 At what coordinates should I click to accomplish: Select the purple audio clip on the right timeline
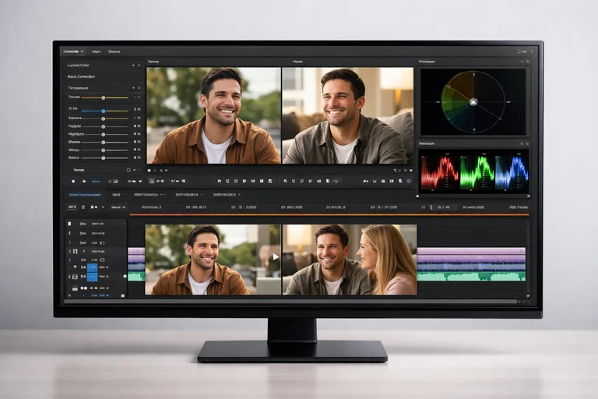tap(471, 252)
